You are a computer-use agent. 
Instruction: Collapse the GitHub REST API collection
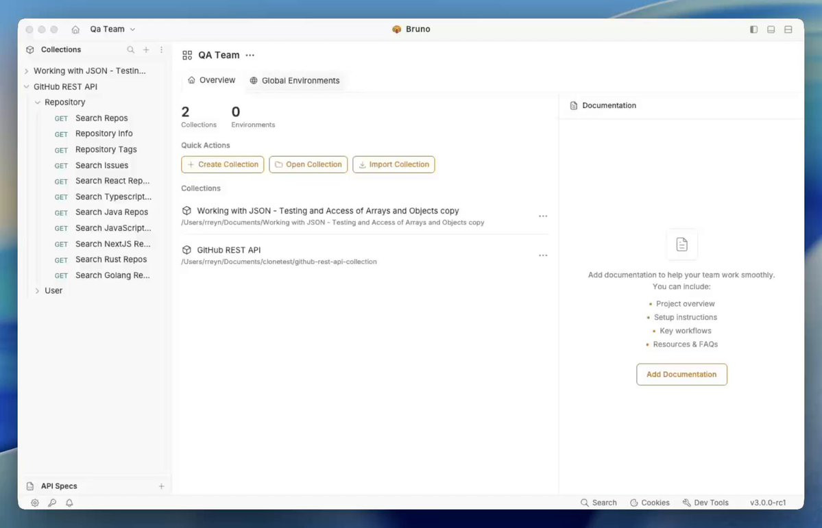pyautogui.click(x=27, y=86)
